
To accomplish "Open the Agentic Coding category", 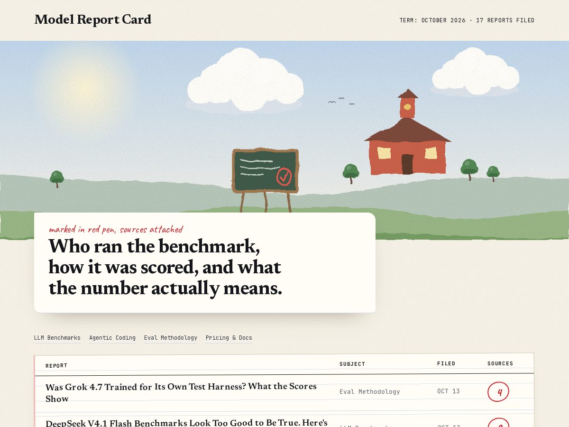I will 112,338.
